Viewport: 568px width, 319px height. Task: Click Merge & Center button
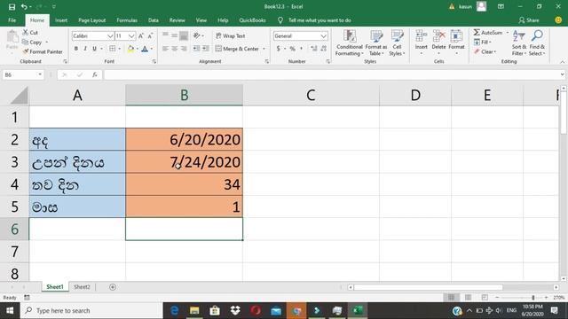(x=237, y=49)
